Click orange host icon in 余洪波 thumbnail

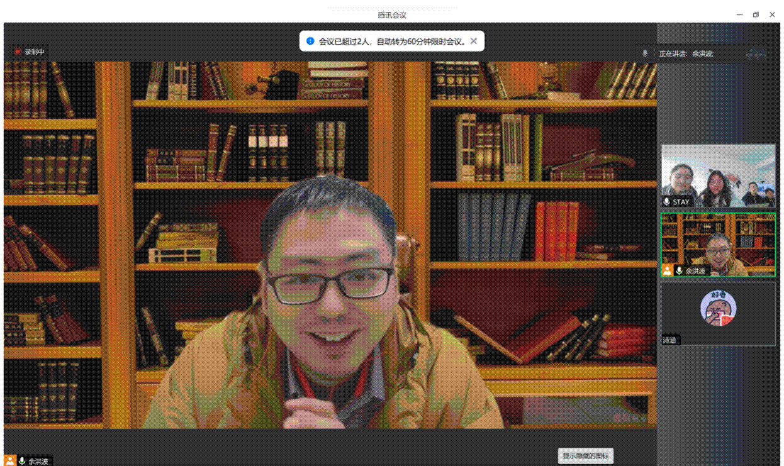(x=667, y=270)
